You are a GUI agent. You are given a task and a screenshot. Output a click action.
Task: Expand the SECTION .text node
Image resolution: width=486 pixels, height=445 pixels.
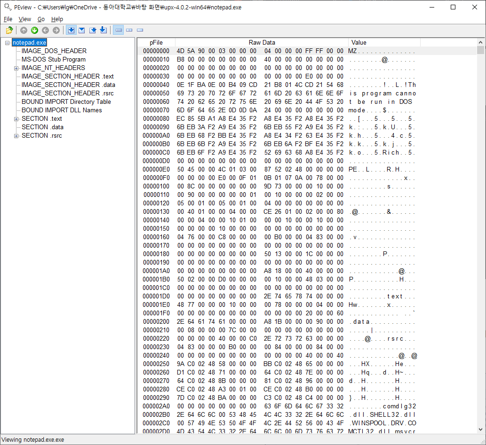[16, 119]
